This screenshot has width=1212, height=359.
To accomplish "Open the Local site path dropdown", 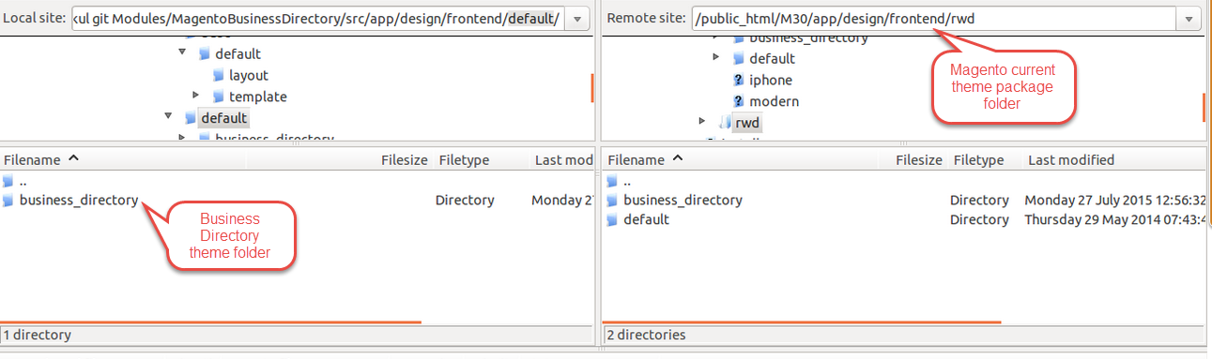I will 577,19.
